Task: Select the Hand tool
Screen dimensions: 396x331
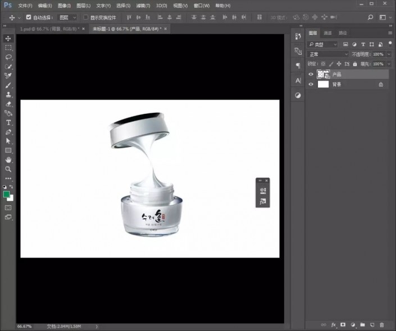Action: pyautogui.click(x=8, y=160)
